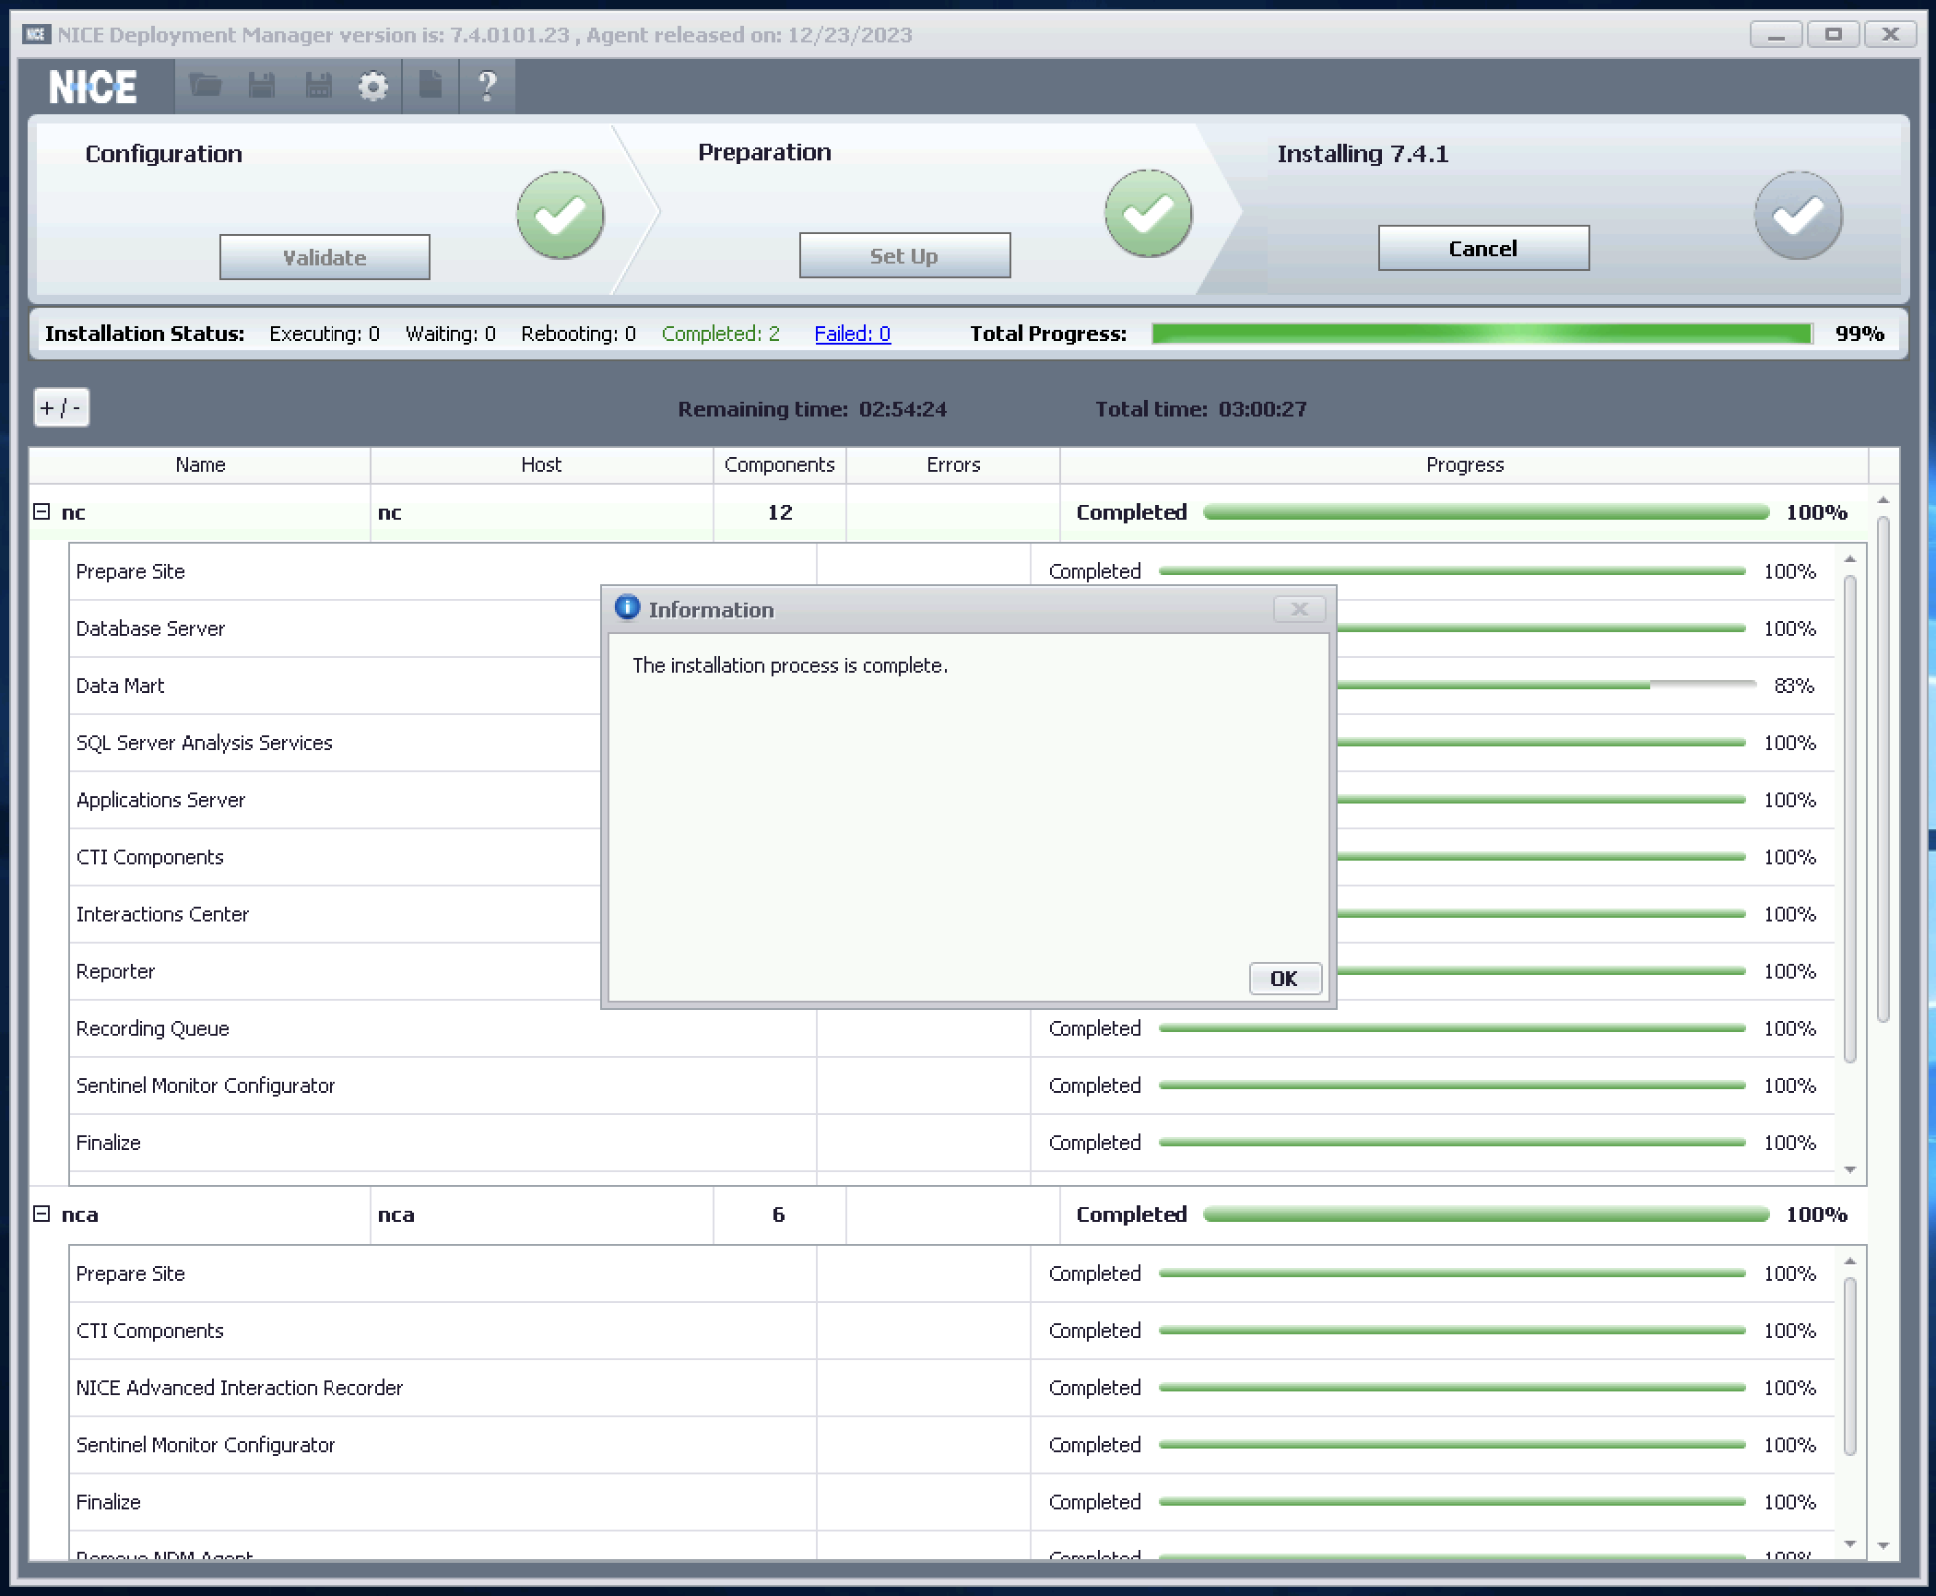
Task: Close the Information dialog with X
Action: pos(1299,609)
